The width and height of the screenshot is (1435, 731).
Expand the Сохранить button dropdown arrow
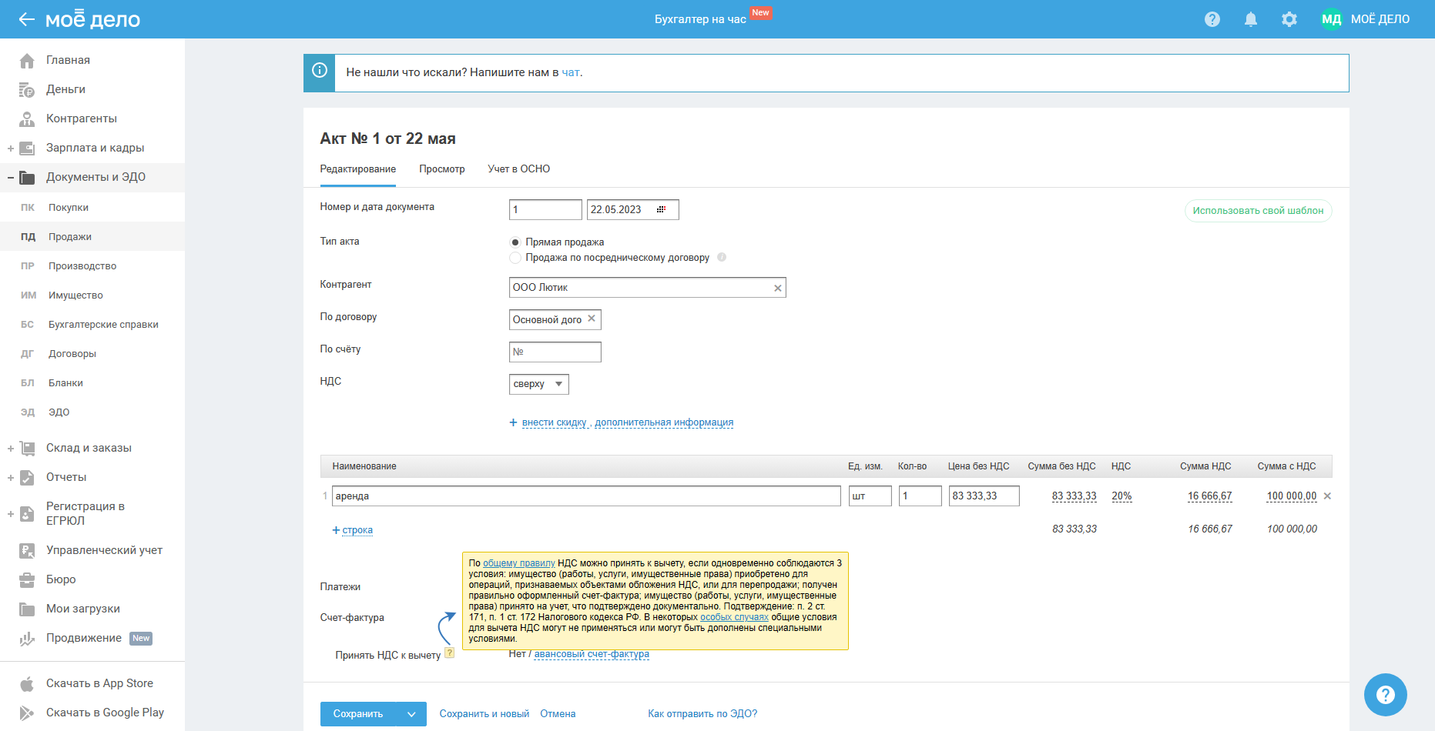click(411, 714)
